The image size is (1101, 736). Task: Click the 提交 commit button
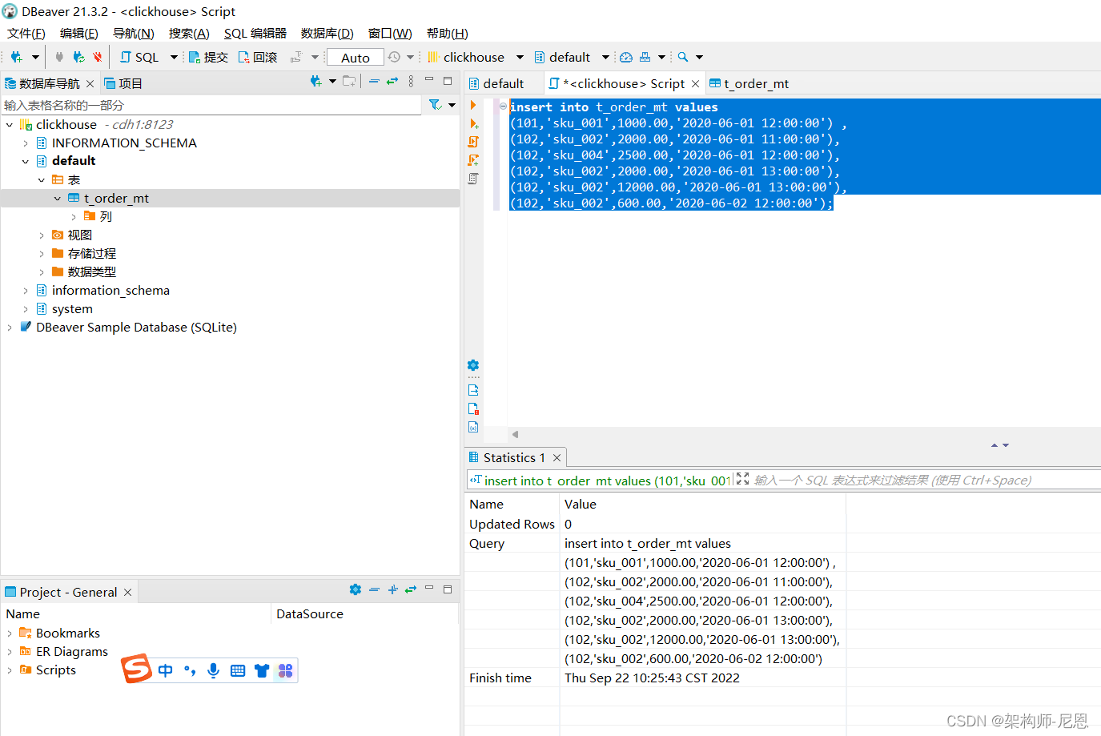[x=208, y=57]
